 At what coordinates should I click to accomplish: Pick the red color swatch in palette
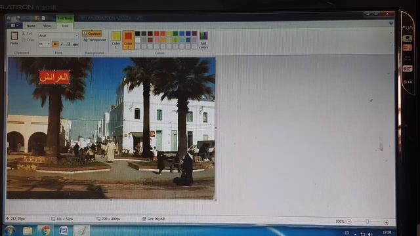pos(157,33)
